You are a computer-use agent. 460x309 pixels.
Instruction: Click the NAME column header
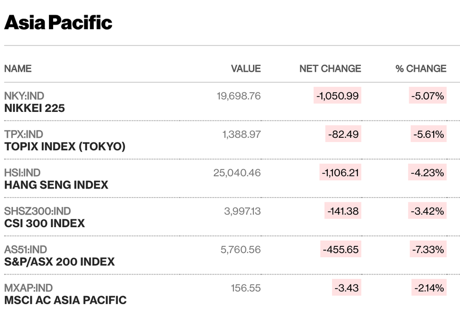[18, 68]
